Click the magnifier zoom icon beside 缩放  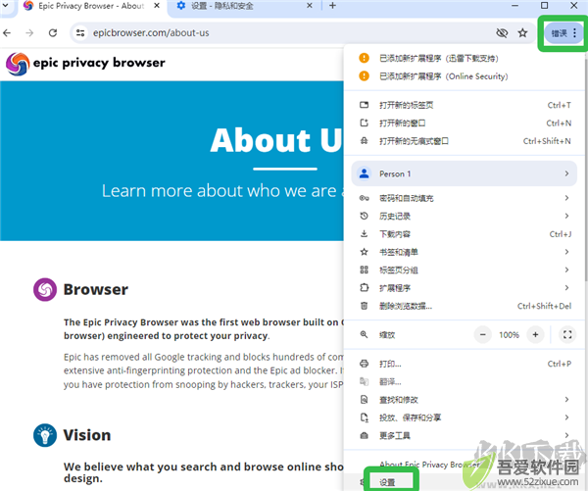[365, 334]
